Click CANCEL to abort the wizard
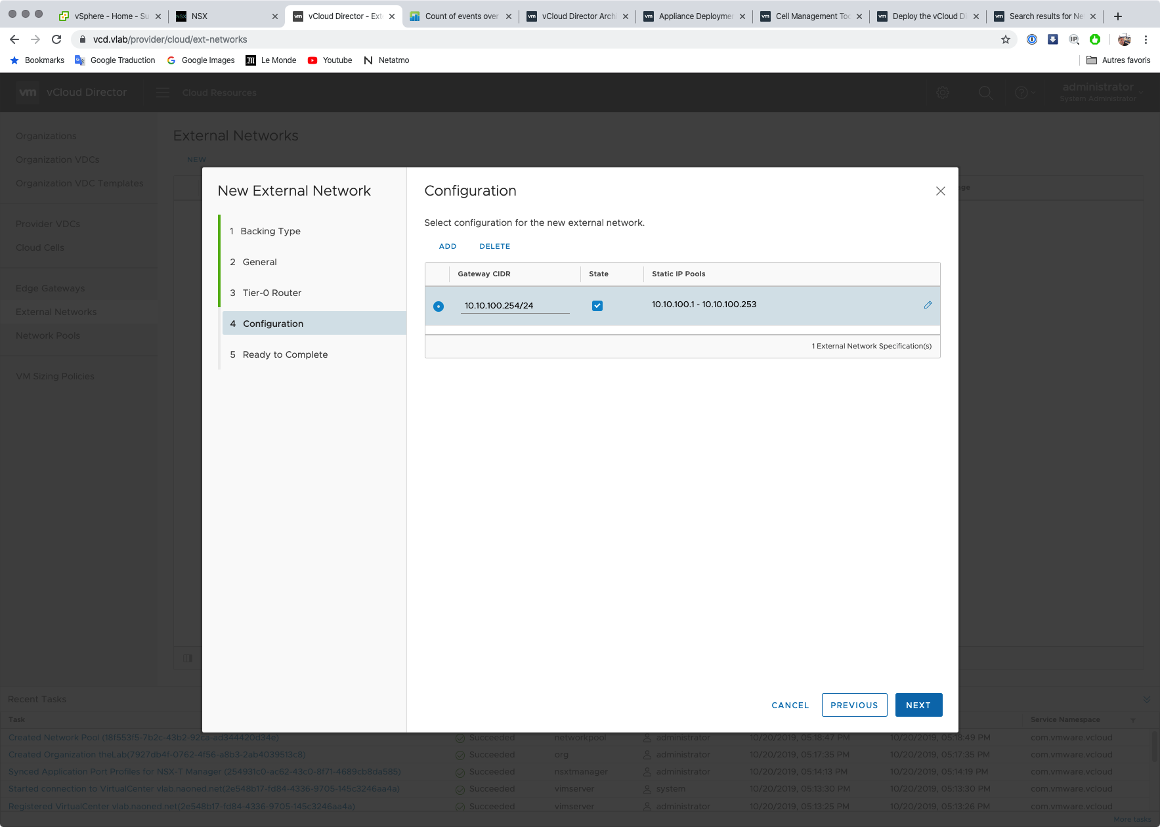1160x827 pixels. coord(790,705)
